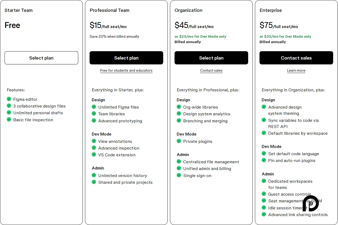Click the green check next to "Private plugins"
Viewport: 338px width, 225px height.
[x=179, y=141]
